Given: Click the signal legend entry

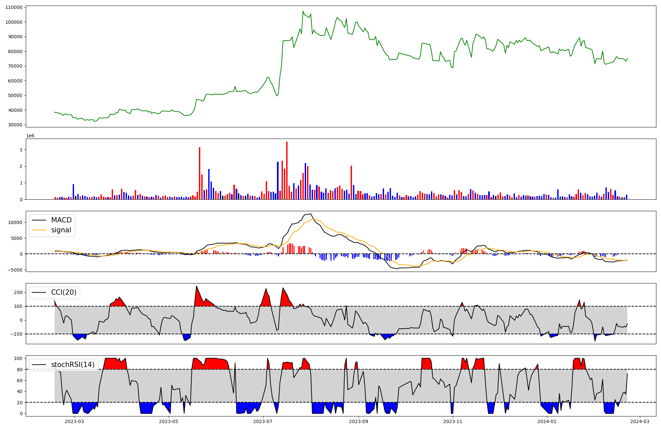Looking at the screenshot, I should (61, 230).
